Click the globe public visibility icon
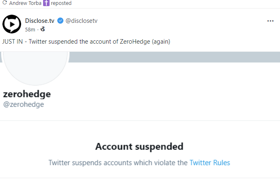280x179 pixels. tap(42, 29)
